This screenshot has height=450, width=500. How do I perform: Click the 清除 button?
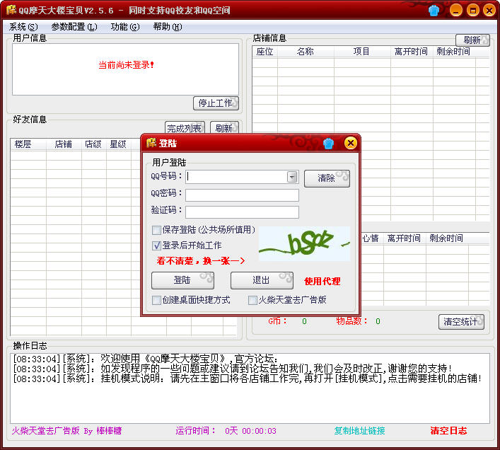coord(327,178)
